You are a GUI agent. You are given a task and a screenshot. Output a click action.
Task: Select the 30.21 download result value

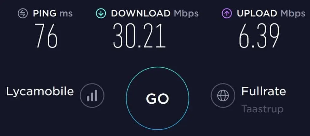[x=139, y=36]
